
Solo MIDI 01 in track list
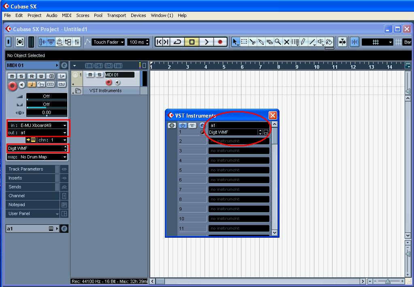tap(99, 75)
